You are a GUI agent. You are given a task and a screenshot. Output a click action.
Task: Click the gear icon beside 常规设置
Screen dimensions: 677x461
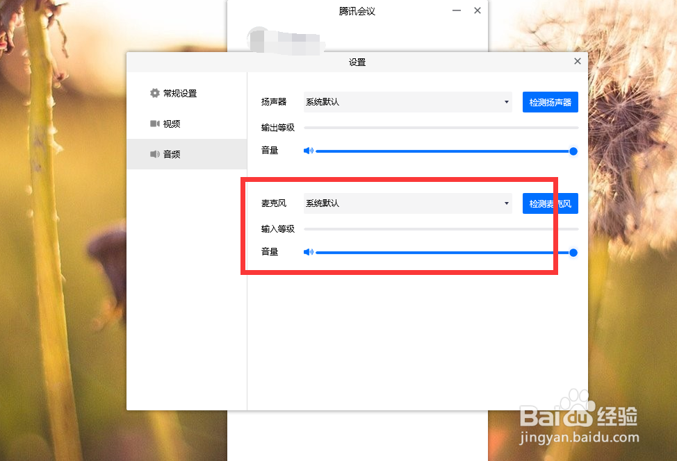154,93
